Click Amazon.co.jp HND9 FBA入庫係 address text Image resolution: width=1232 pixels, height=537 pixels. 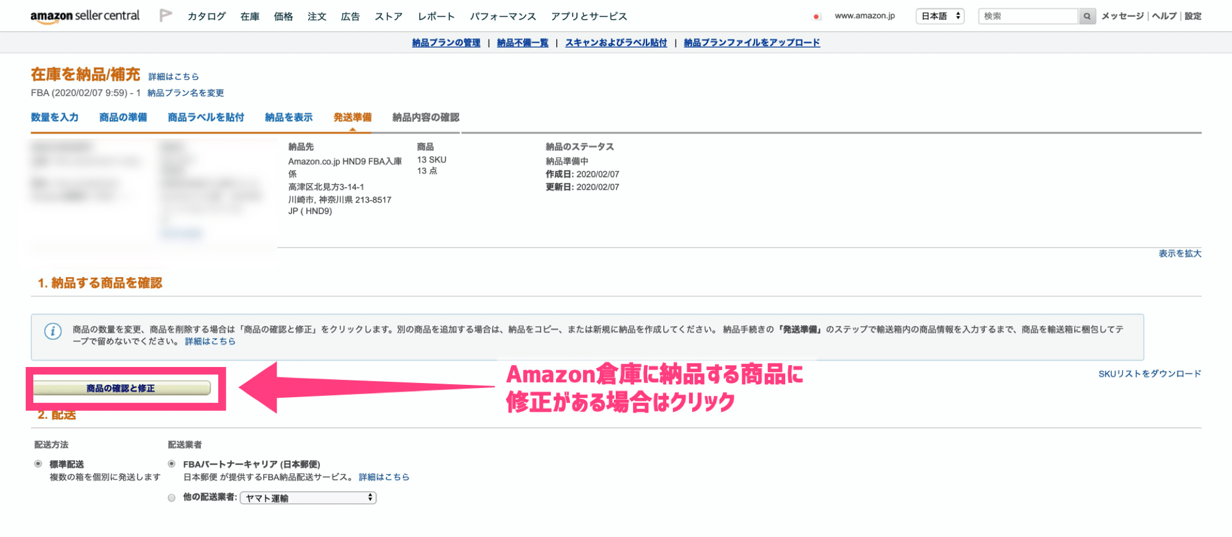(345, 168)
